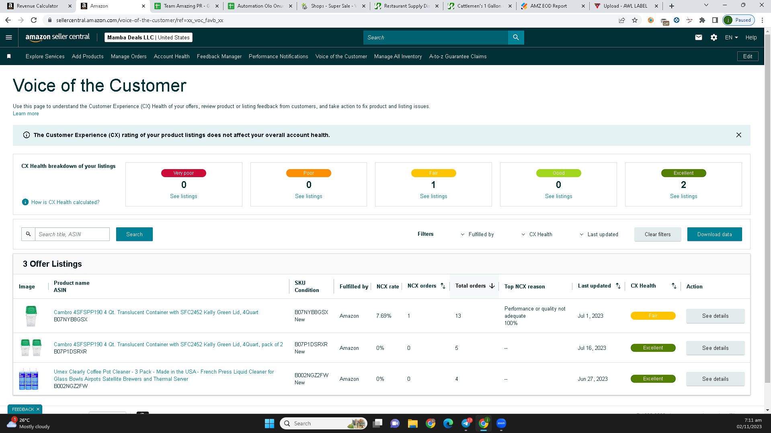Bookmark this page with the star icon
Image resolution: width=771 pixels, height=433 pixels.
tap(635, 20)
